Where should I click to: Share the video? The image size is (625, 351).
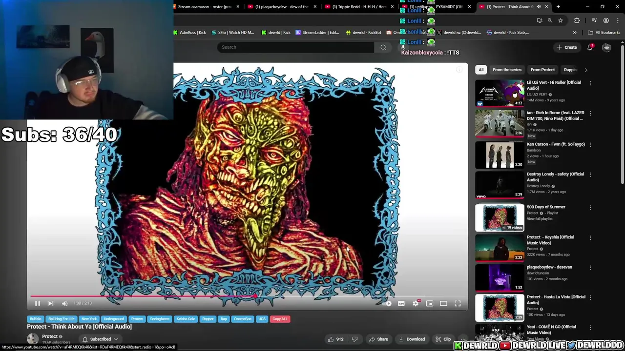pos(378,339)
